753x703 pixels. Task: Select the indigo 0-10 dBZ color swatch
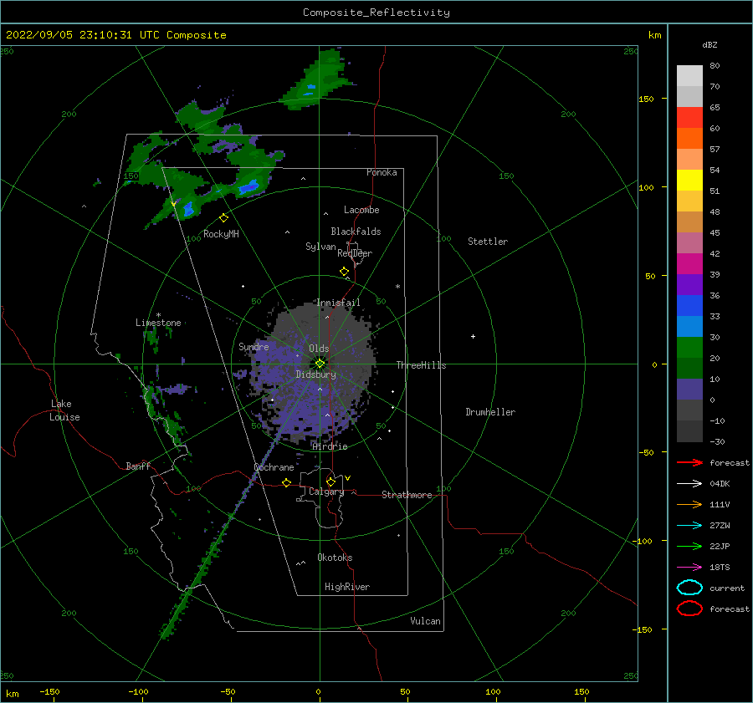[689, 390]
